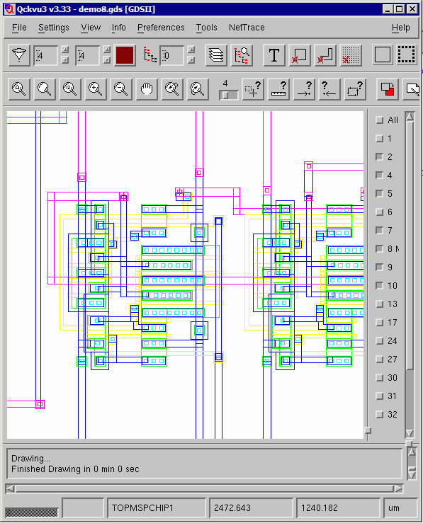This screenshot has width=423, height=523.
Task: Select the ruler measure tool icon
Action: coord(278,89)
